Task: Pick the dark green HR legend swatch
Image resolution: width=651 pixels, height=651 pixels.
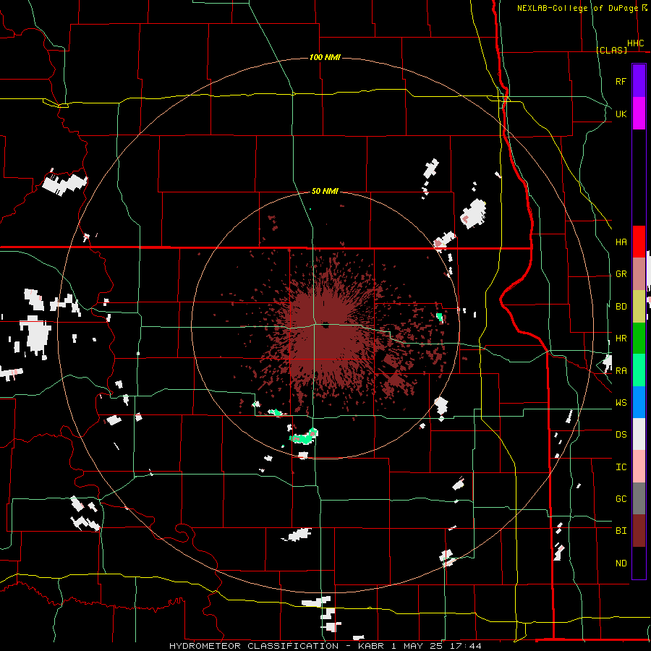Action: pos(639,339)
